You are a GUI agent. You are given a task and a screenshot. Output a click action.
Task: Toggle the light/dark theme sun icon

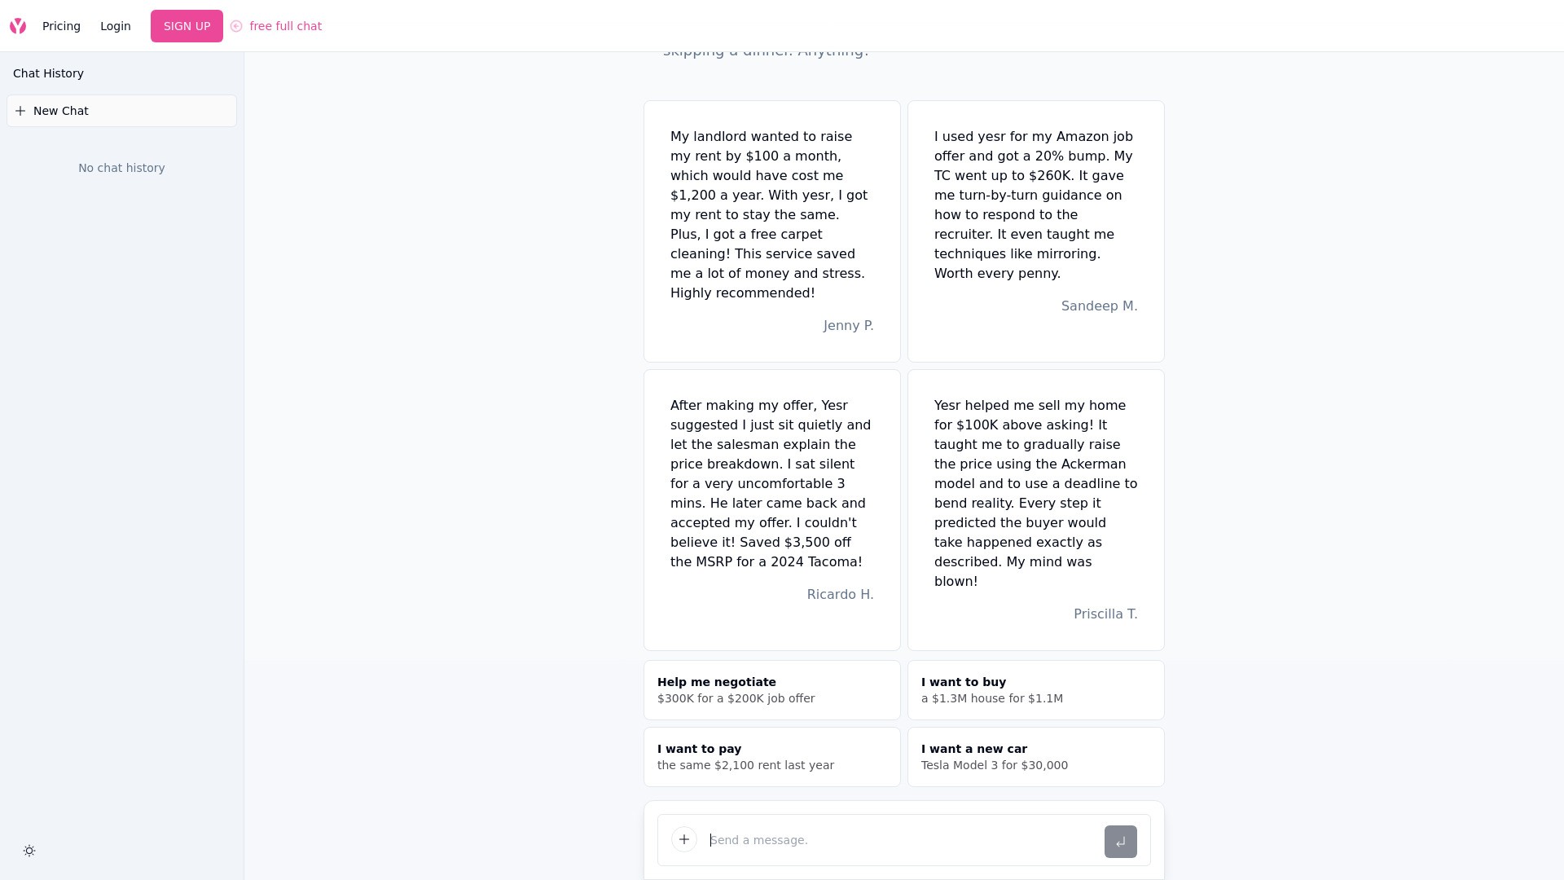coord(29,851)
